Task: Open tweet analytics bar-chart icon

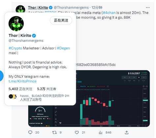Action: (100, 132)
